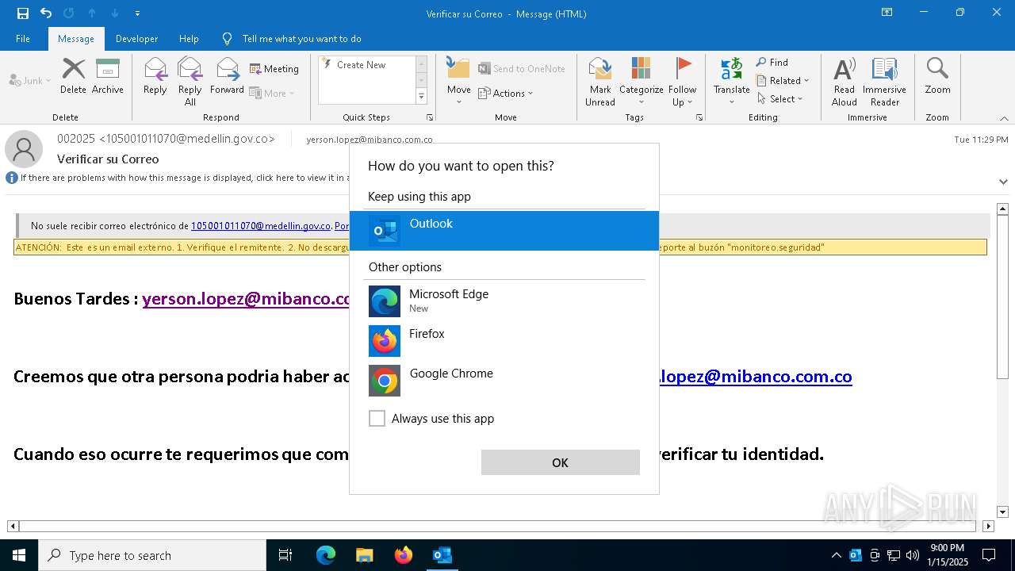
Task: Click Send to OneNote
Action: (522, 69)
